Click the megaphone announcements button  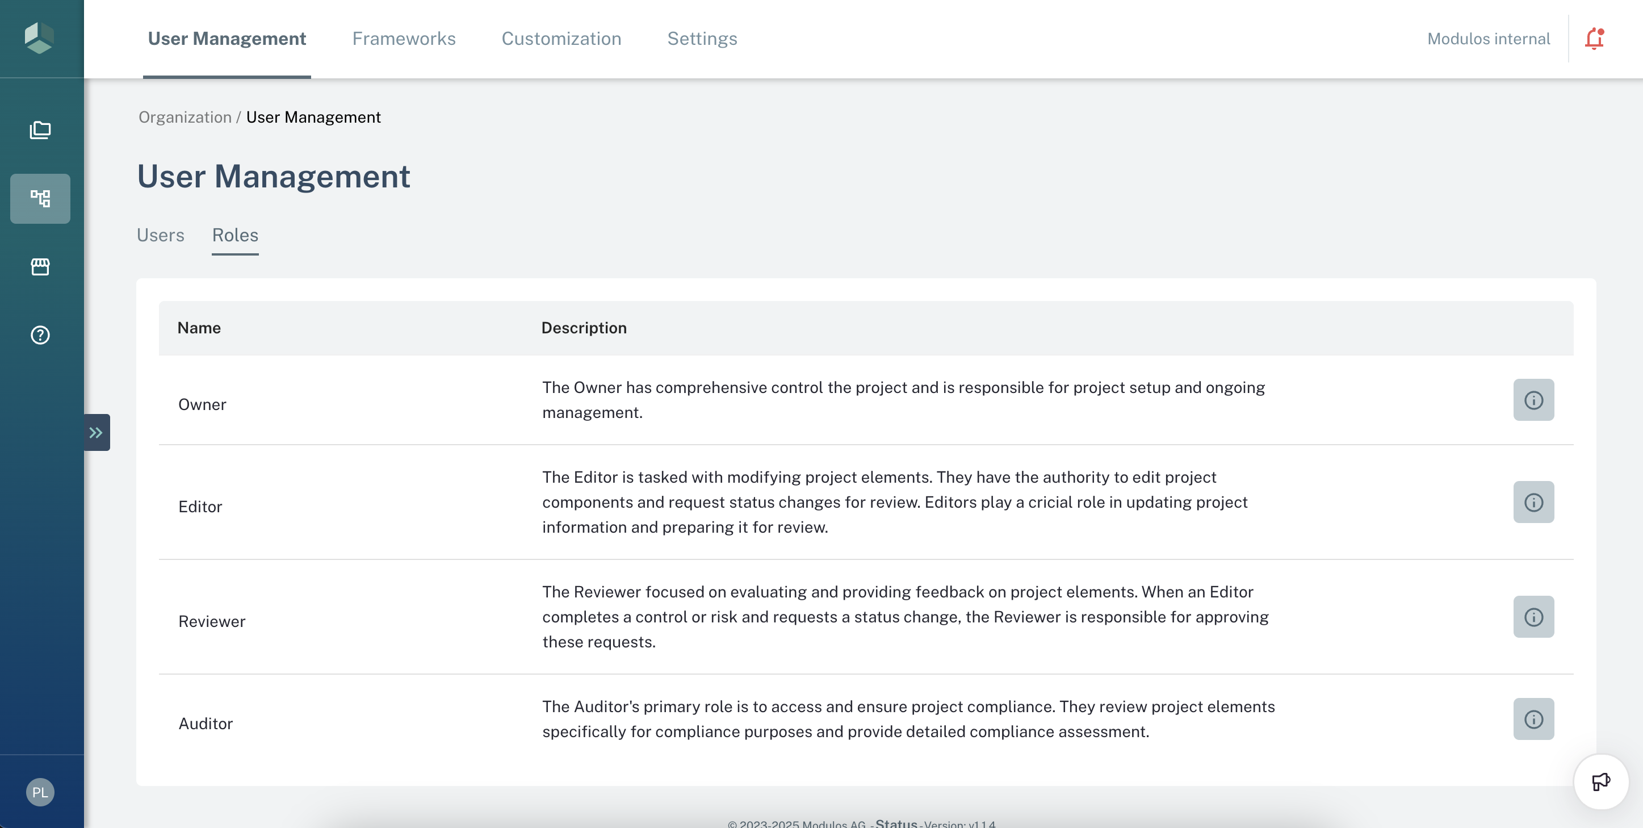pos(1601,782)
